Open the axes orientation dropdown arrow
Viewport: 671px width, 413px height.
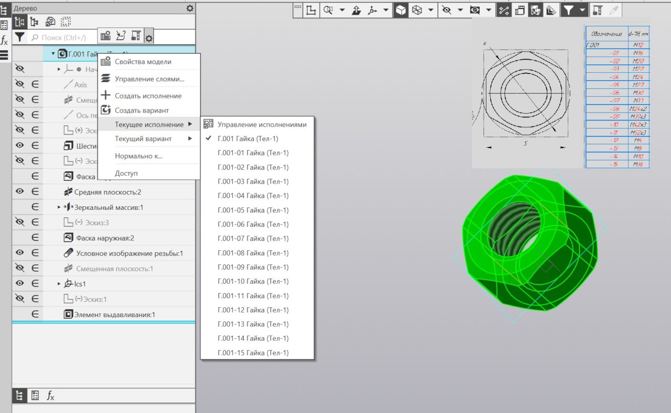[386, 10]
